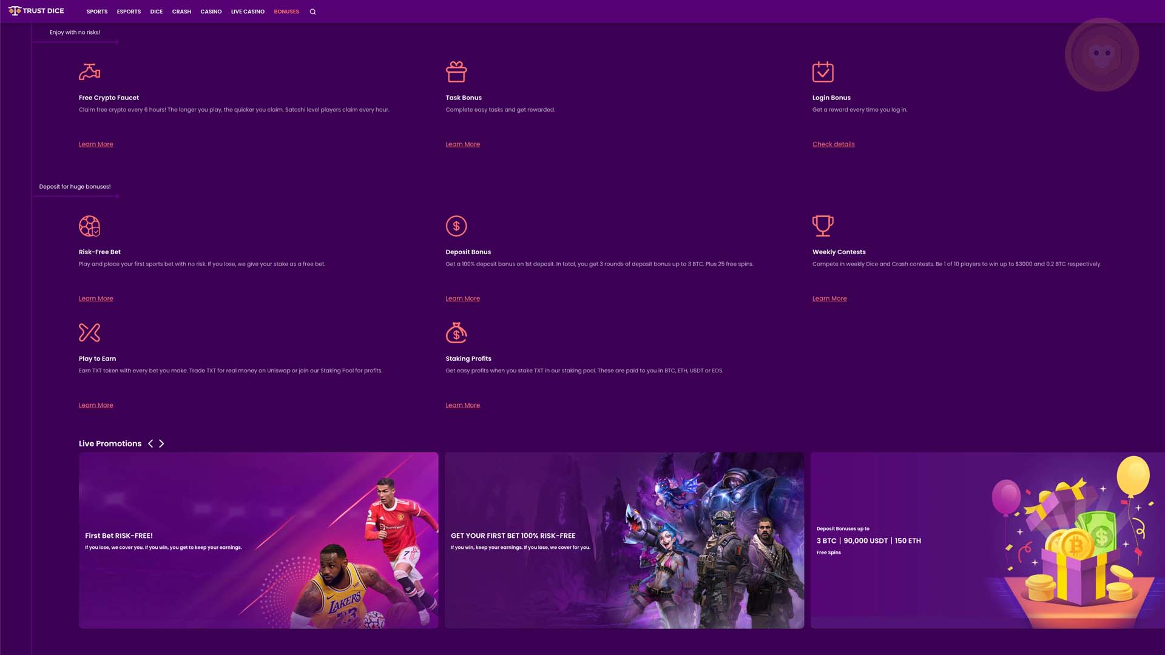The width and height of the screenshot is (1165, 655).
Task: Select the Bonuses navigation tab
Action: click(x=286, y=12)
